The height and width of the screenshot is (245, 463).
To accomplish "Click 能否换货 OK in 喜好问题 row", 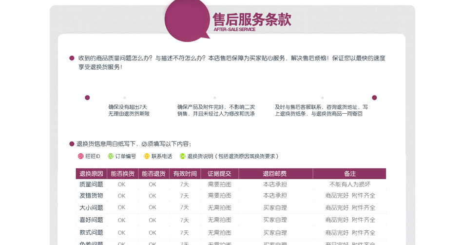I will (x=122, y=220).
